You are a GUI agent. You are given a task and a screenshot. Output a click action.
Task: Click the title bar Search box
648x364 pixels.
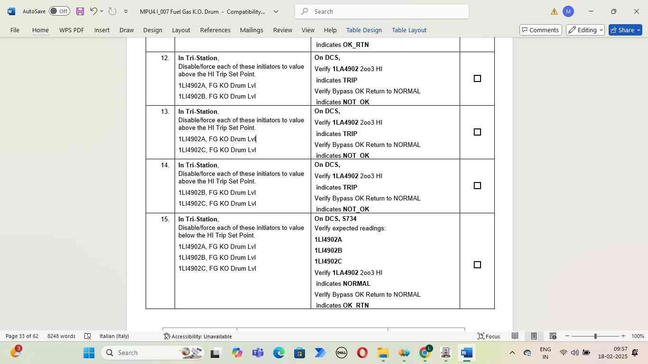click(382, 11)
